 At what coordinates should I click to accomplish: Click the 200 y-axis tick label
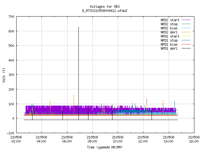point(12,89)
